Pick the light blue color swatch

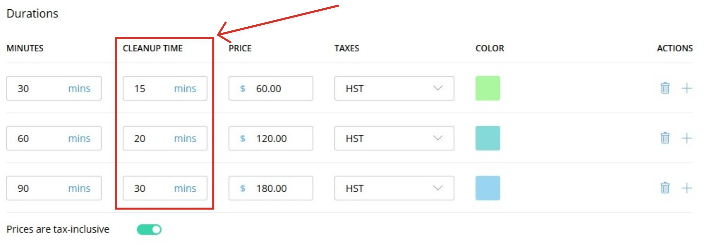(x=488, y=188)
